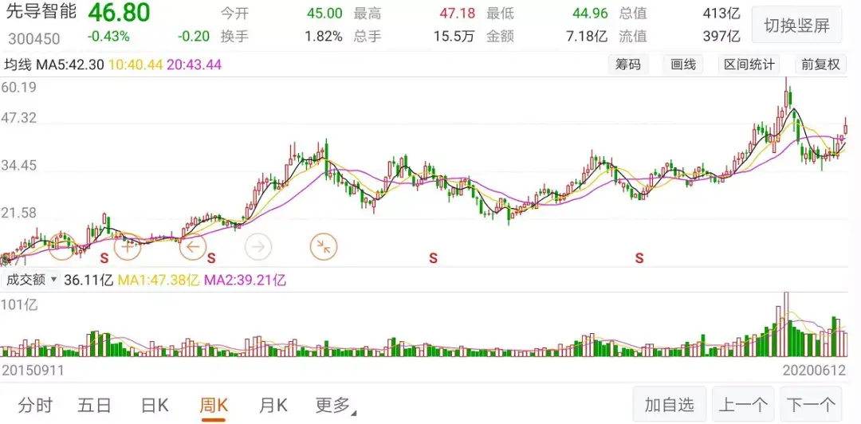Expand the 更多 period options

336,406
